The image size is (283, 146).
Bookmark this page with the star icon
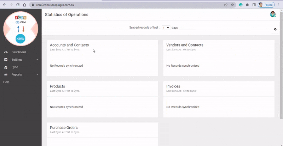coord(232,5)
